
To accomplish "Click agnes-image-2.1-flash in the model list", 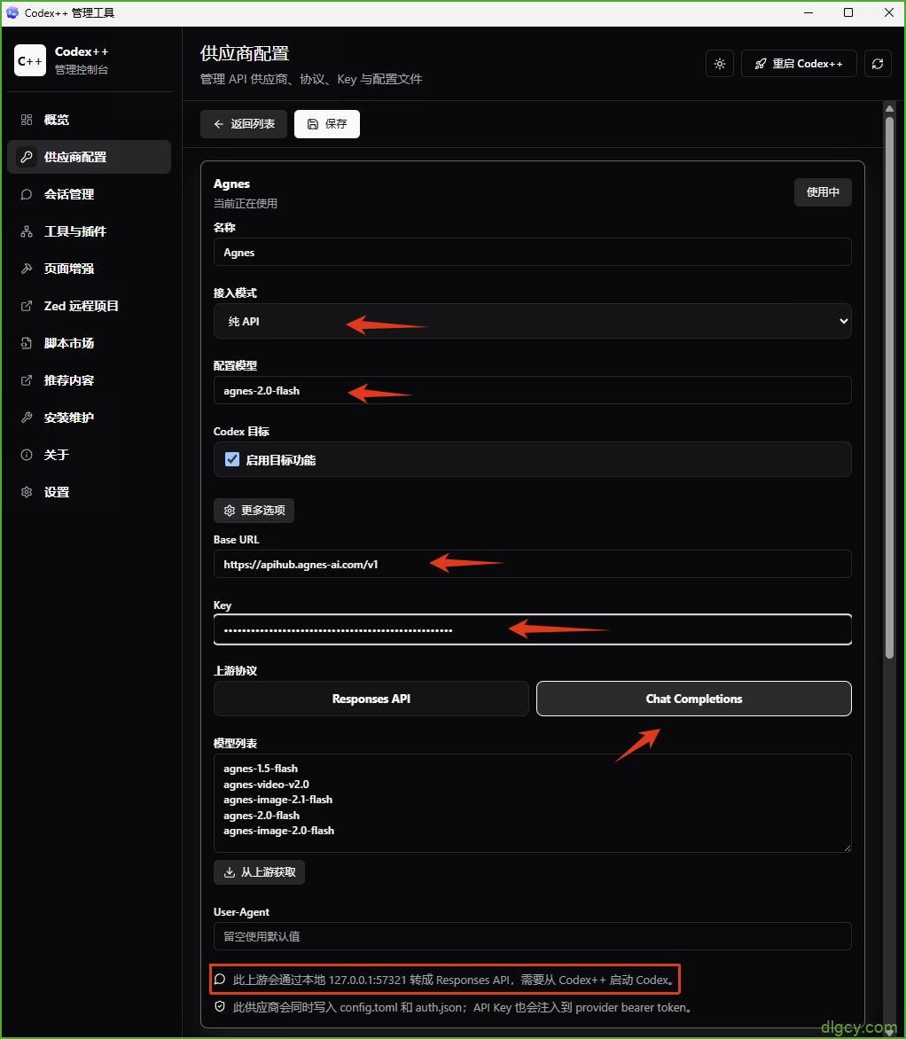I will tap(277, 800).
